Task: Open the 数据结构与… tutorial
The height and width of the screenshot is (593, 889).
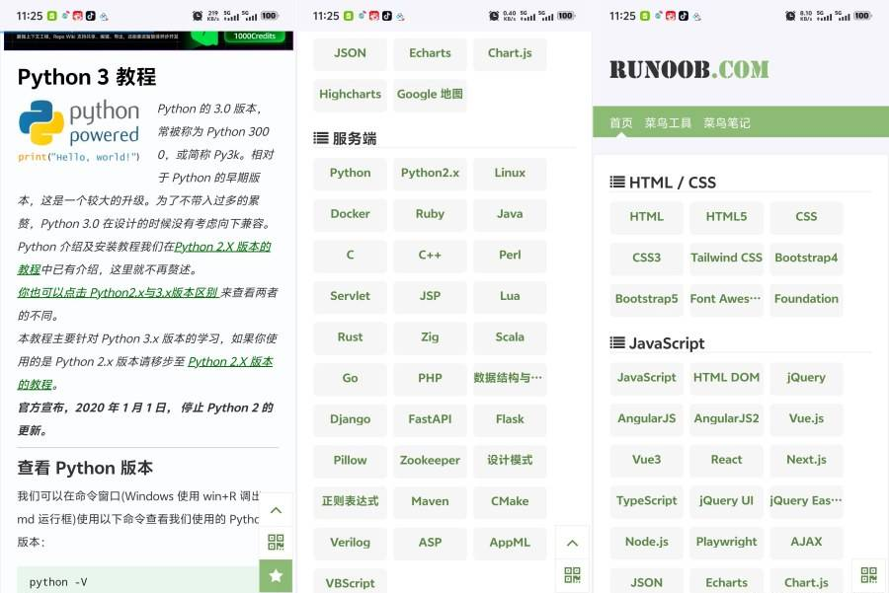Action: [x=510, y=378]
